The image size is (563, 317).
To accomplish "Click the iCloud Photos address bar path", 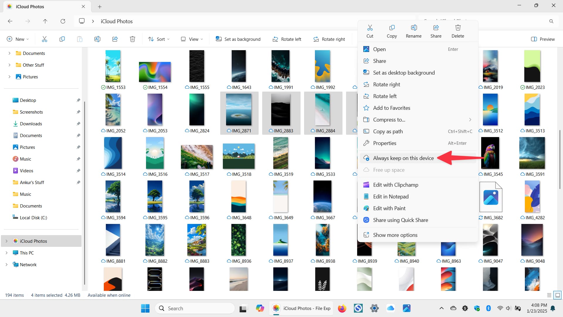I will pos(117,21).
